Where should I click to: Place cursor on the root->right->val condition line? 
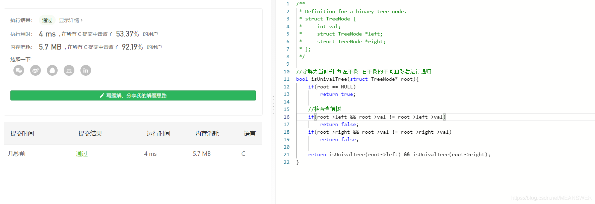[x=380, y=132]
